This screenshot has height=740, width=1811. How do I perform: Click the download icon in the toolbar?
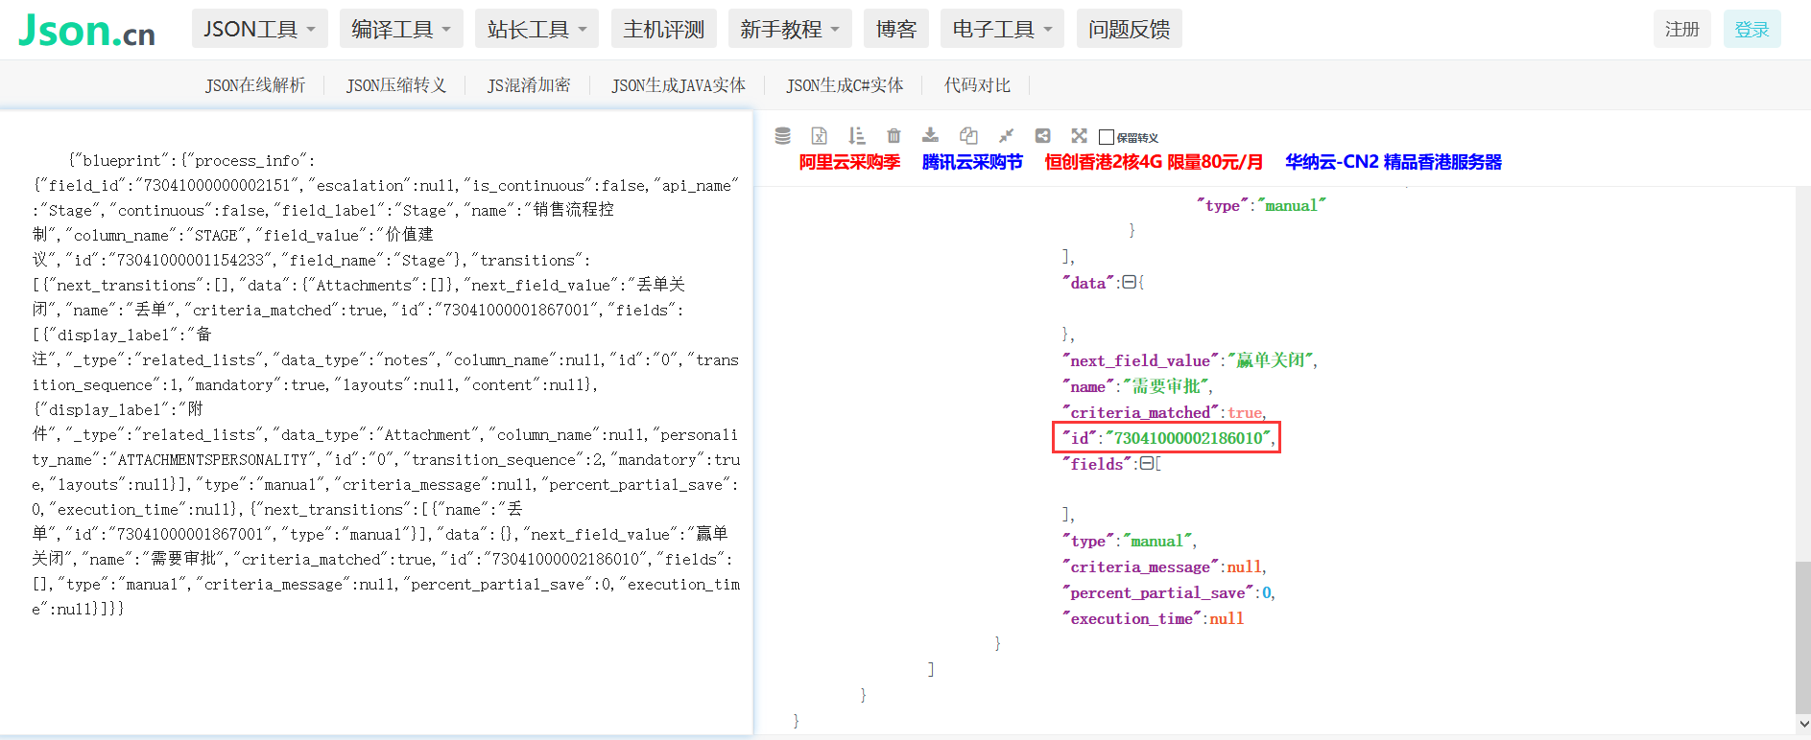coord(930,135)
